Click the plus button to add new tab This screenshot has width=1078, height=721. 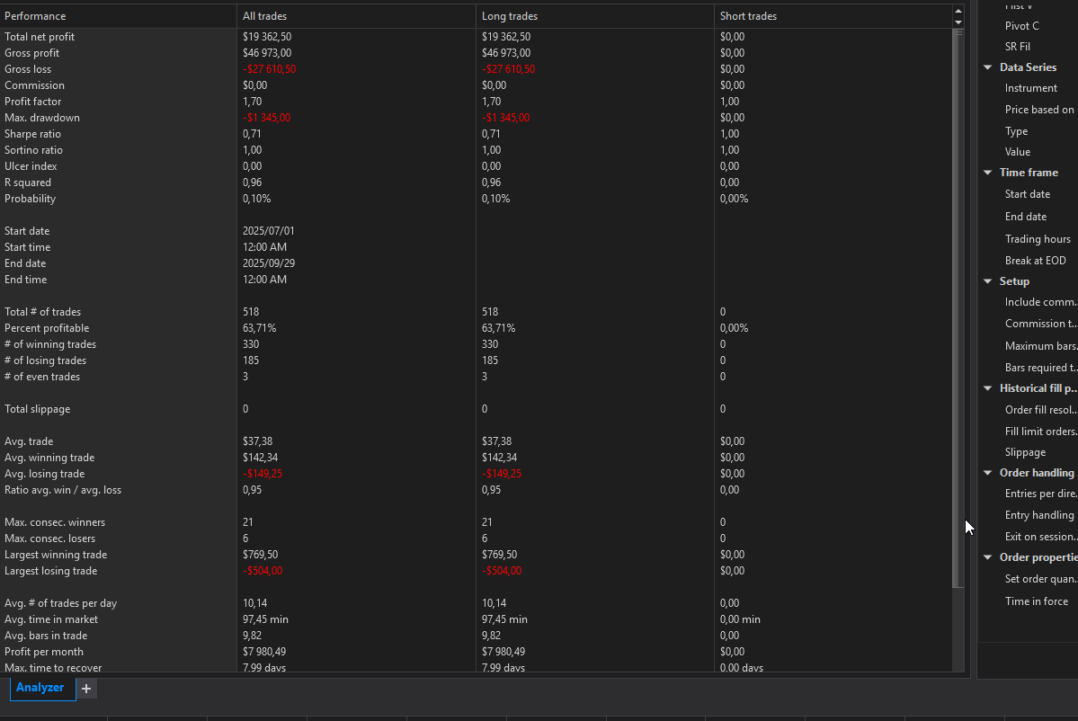coord(86,689)
